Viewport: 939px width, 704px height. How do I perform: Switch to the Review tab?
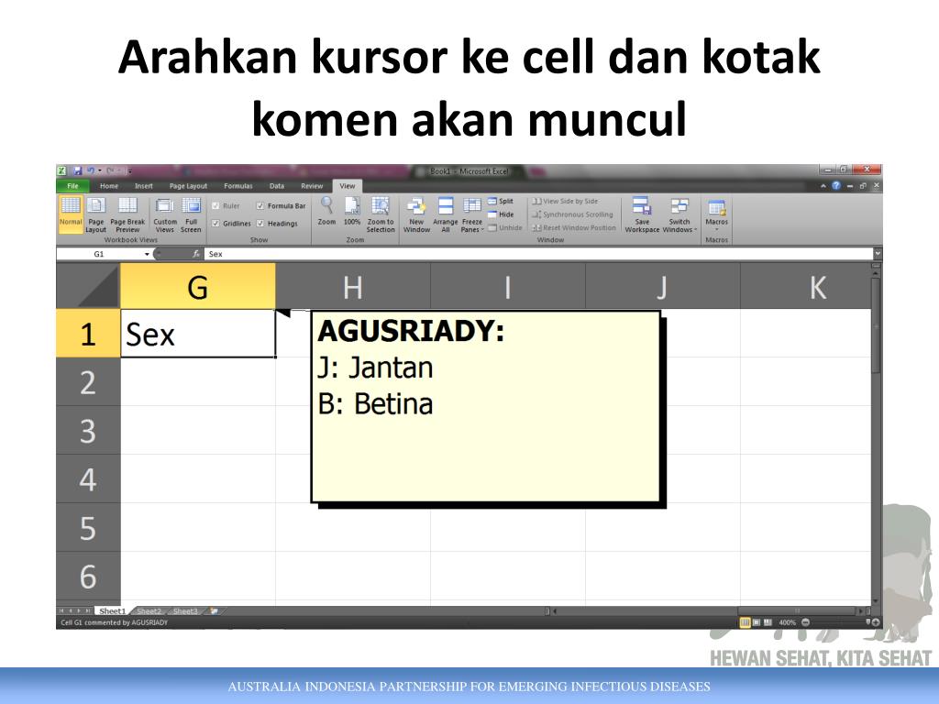[x=312, y=186]
